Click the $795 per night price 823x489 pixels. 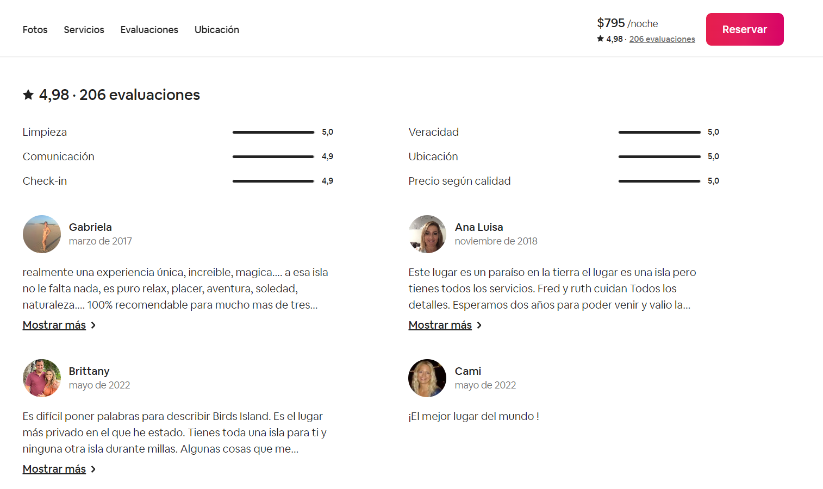click(611, 23)
